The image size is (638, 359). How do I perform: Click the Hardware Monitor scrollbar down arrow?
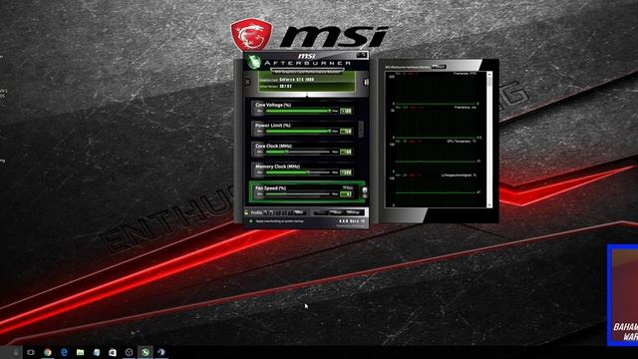[489, 205]
